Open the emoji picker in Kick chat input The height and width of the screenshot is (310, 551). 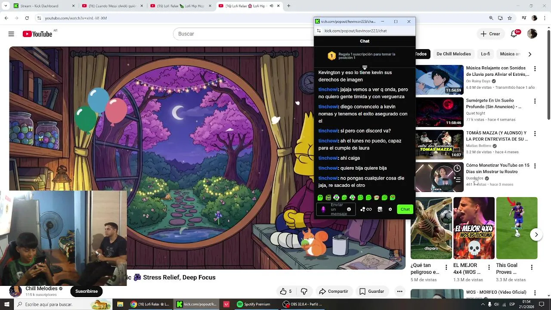349,209
